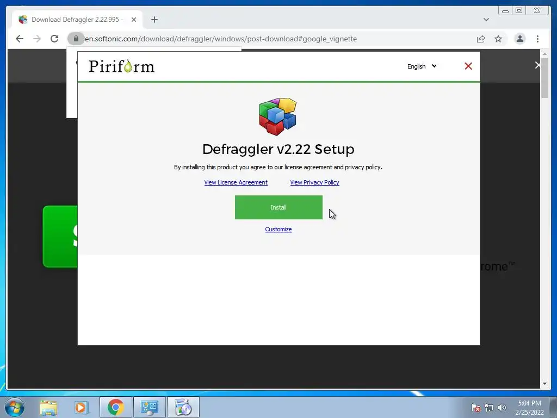Image resolution: width=557 pixels, height=418 pixels.
Task: Click the Defraggler cubes icon
Action: pos(278,116)
